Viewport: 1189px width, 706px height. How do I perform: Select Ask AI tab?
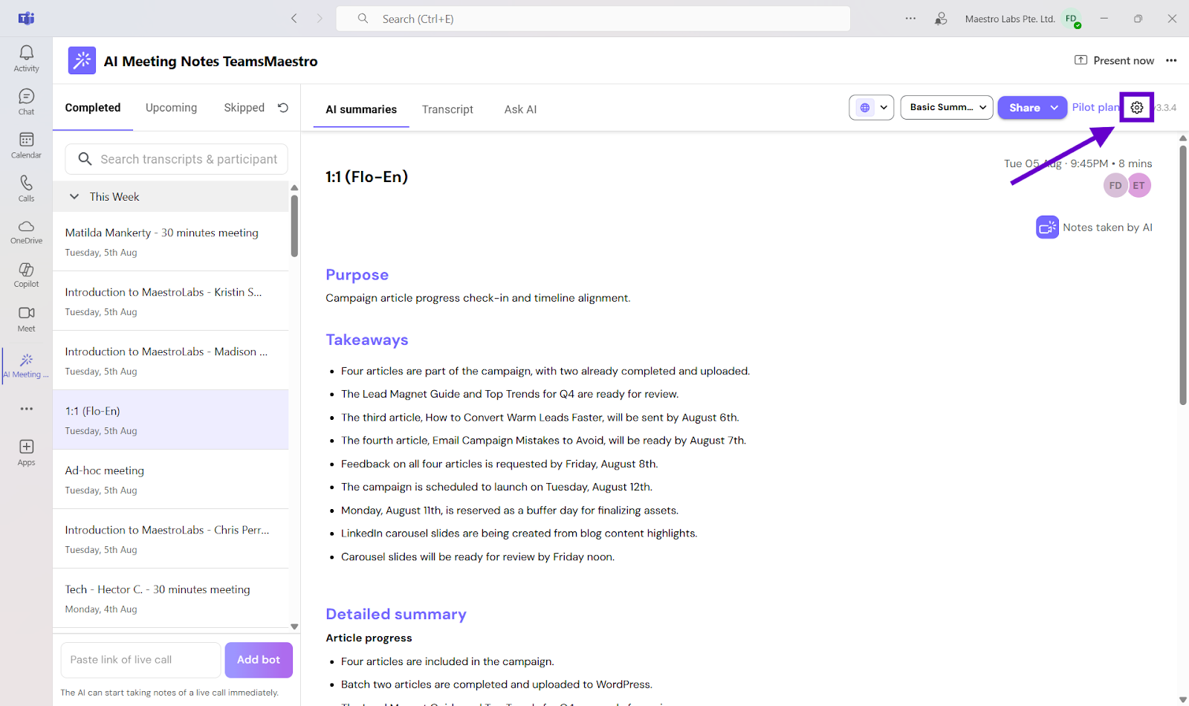[x=520, y=109]
